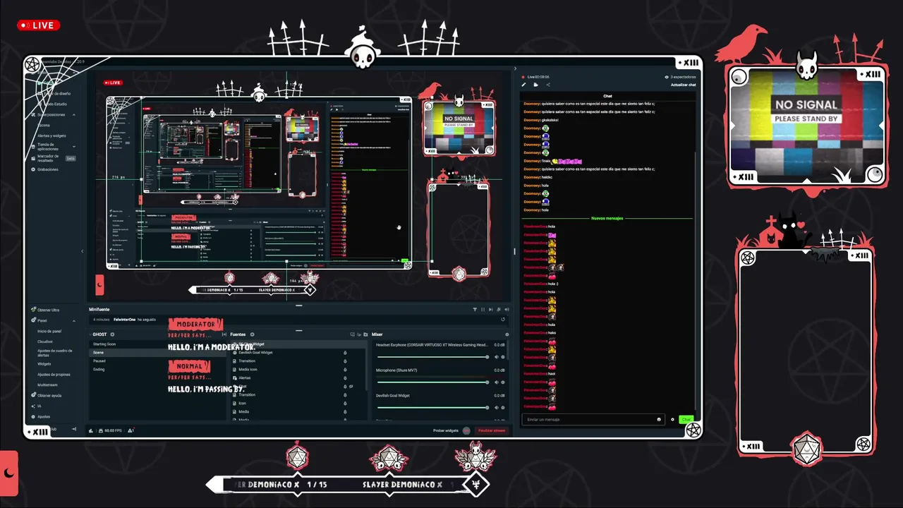903x508 pixels.
Task: Toggle lock on the Icon source
Action: 345,403
